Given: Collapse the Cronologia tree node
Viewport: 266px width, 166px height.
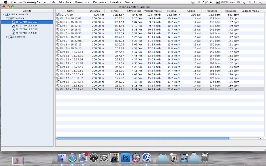Looking at the screenshot, I should pos(7,18).
